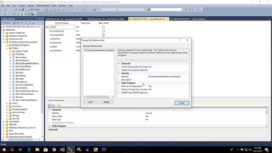This screenshot has height=153, width=272.
Task: Open Adobe Premiere from the taskbar
Action: point(104,150)
